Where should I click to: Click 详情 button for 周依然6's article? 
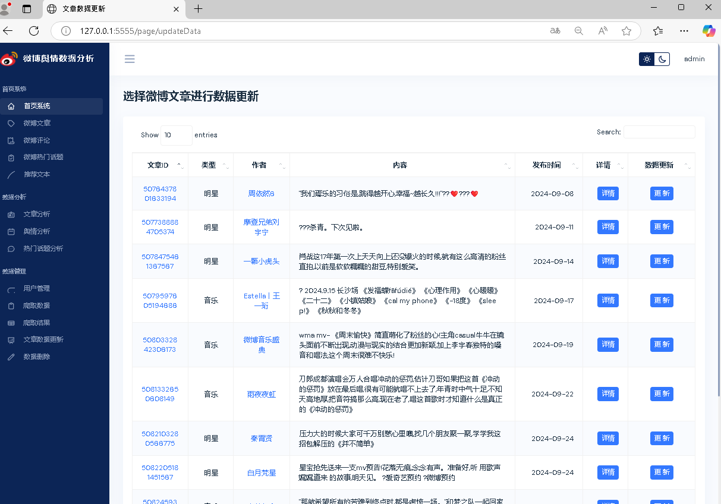(608, 194)
